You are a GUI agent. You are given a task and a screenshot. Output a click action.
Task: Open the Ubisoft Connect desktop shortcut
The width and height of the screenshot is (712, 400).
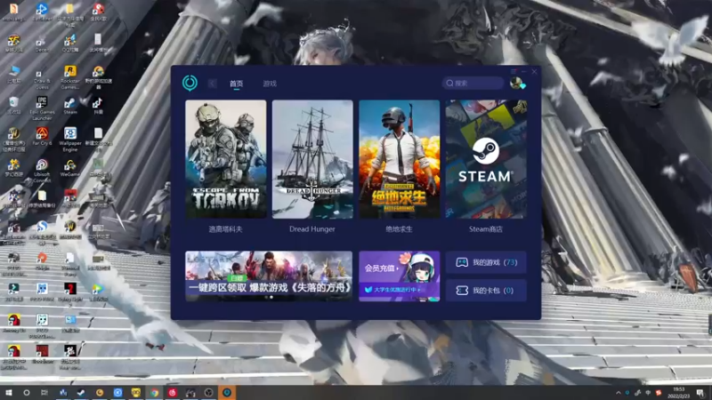click(42, 171)
